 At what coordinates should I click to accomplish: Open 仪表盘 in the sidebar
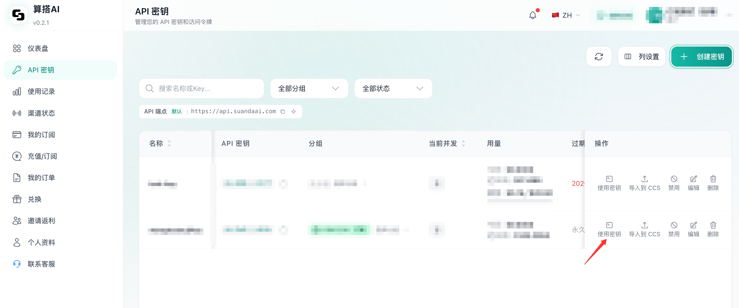[60, 48]
